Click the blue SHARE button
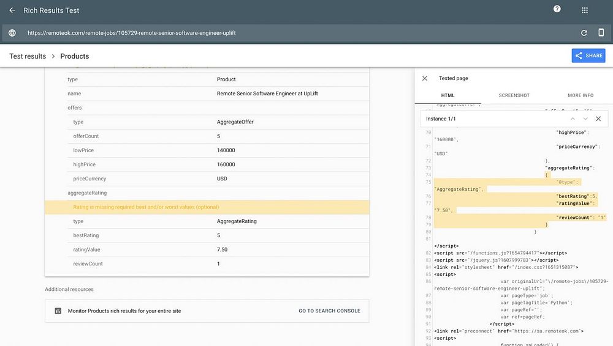Image resolution: width=613 pixels, height=346 pixels. point(588,56)
